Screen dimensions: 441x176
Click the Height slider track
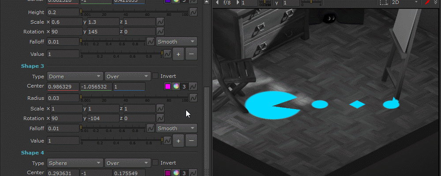[x=135, y=12]
